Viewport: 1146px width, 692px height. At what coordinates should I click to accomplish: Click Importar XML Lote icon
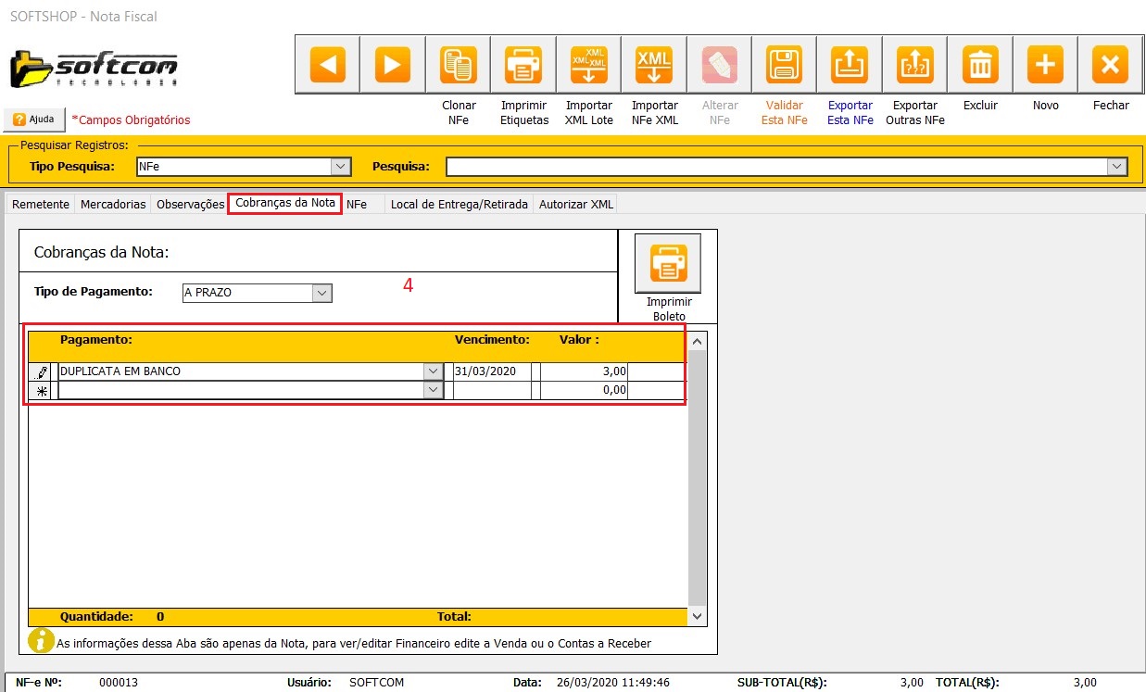click(588, 65)
